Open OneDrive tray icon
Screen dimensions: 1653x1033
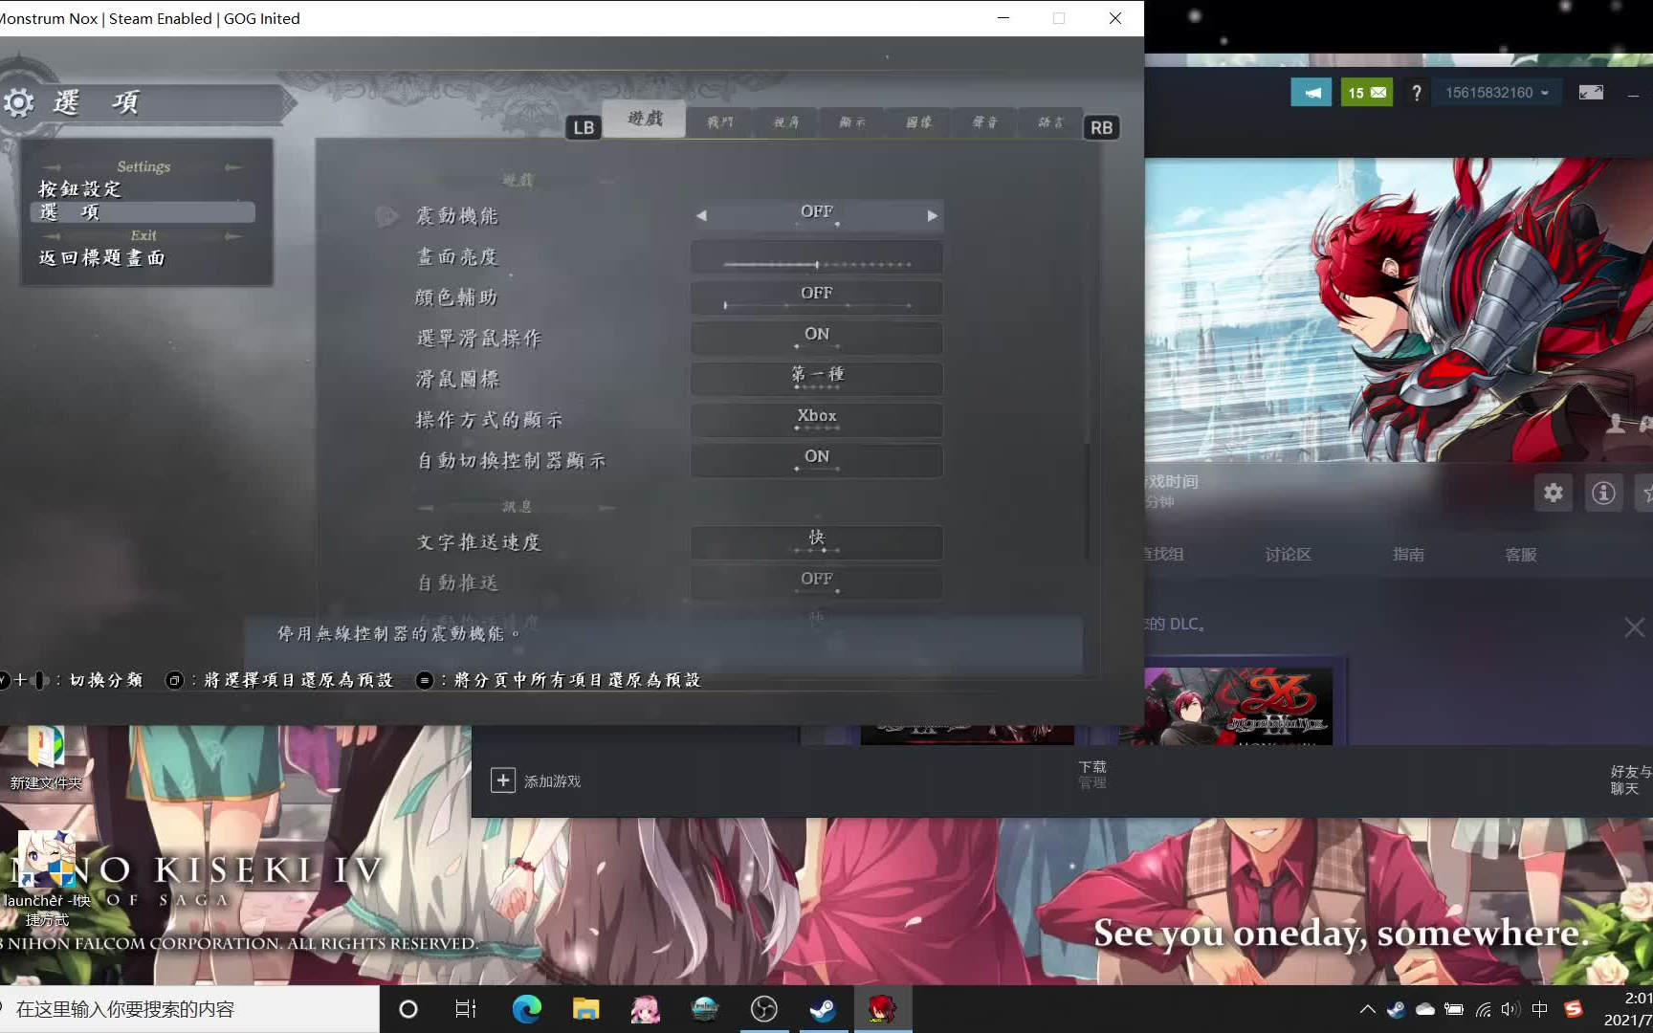(x=1424, y=1009)
